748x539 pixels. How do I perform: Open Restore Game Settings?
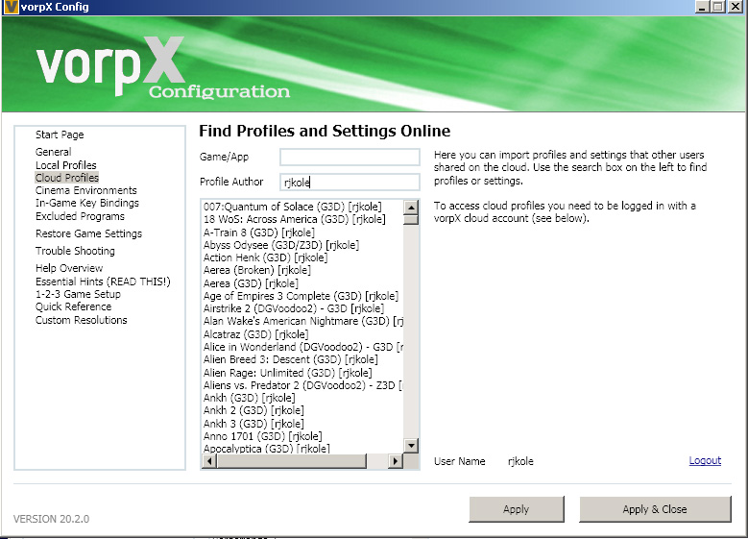point(88,233)
